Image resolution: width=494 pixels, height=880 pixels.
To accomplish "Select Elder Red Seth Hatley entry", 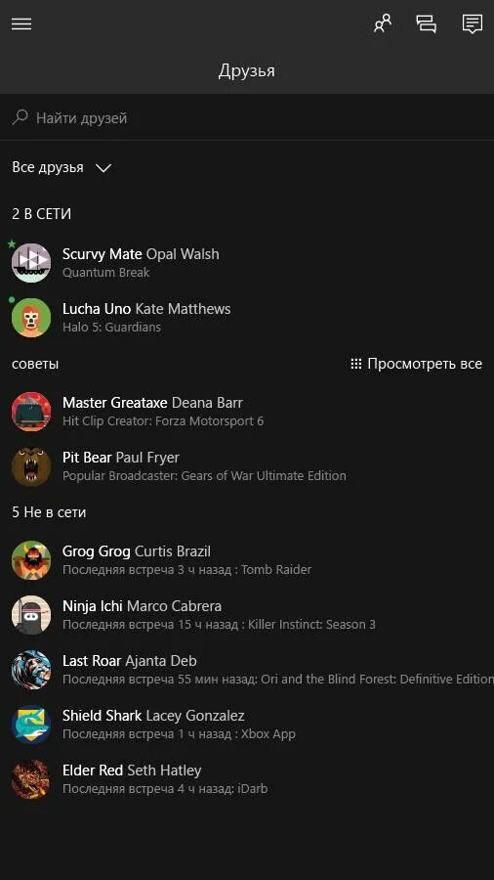I will (x=247, y=779).
